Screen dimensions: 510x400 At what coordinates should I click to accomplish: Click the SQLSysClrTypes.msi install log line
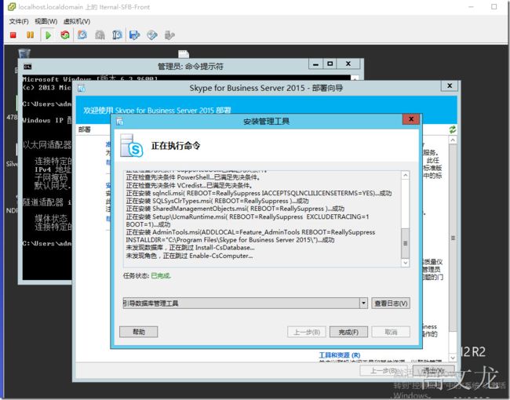pyautogui.click(x=217, y=201)
